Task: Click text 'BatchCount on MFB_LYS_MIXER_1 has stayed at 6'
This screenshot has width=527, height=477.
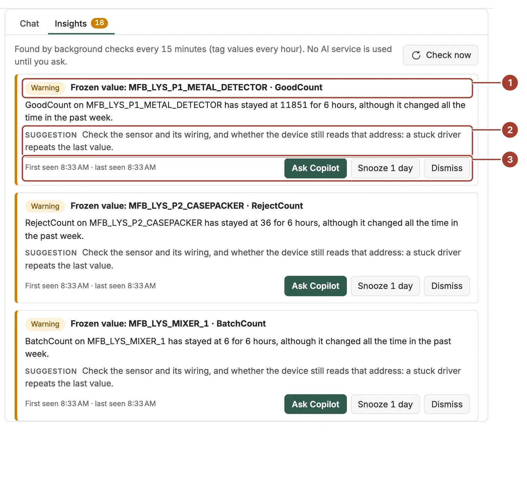Action: [127, 341]
